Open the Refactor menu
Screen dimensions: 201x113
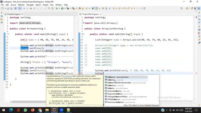(x=21, y=5)
